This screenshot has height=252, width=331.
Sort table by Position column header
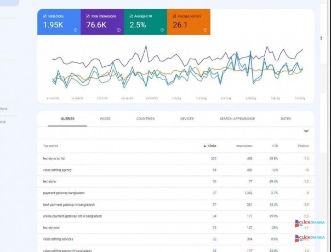coord(303,146)
